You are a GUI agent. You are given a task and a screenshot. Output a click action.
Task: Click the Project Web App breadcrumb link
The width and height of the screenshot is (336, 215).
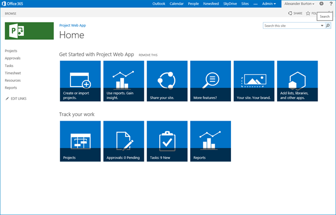click(x=72, y=25)
